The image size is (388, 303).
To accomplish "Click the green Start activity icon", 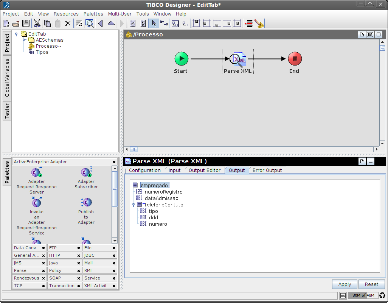I will (181, 59).
